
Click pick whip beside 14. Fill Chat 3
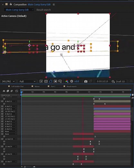[2, 111]
